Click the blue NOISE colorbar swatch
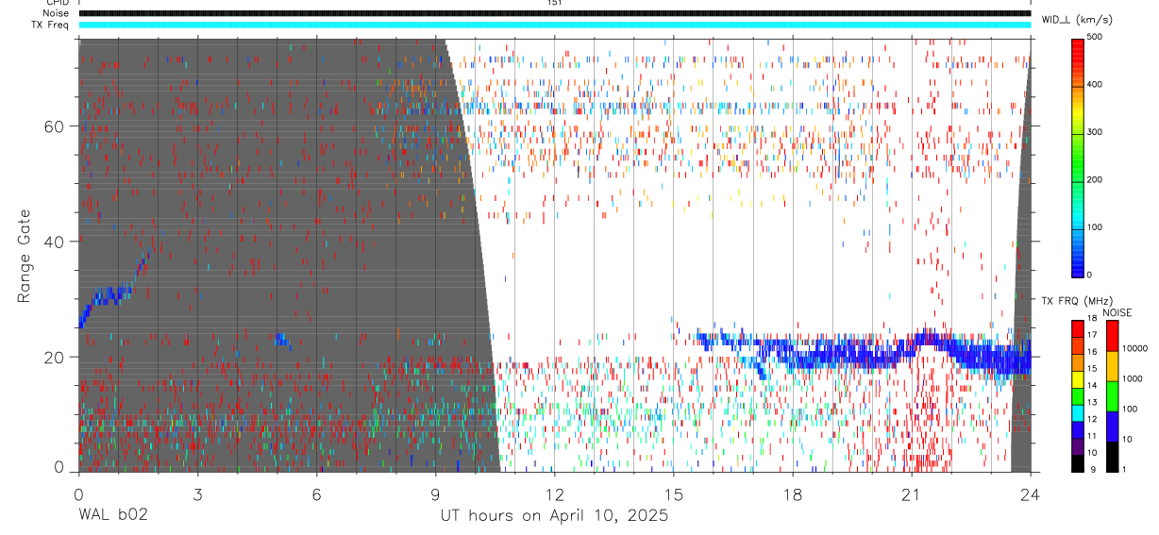The image size is (1159, 535). pyautogui.click(x=1111, y=426)
